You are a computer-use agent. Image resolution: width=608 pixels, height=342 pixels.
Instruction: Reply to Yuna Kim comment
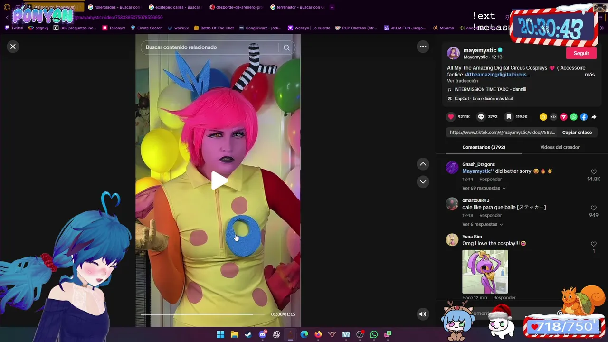(504, 298)
